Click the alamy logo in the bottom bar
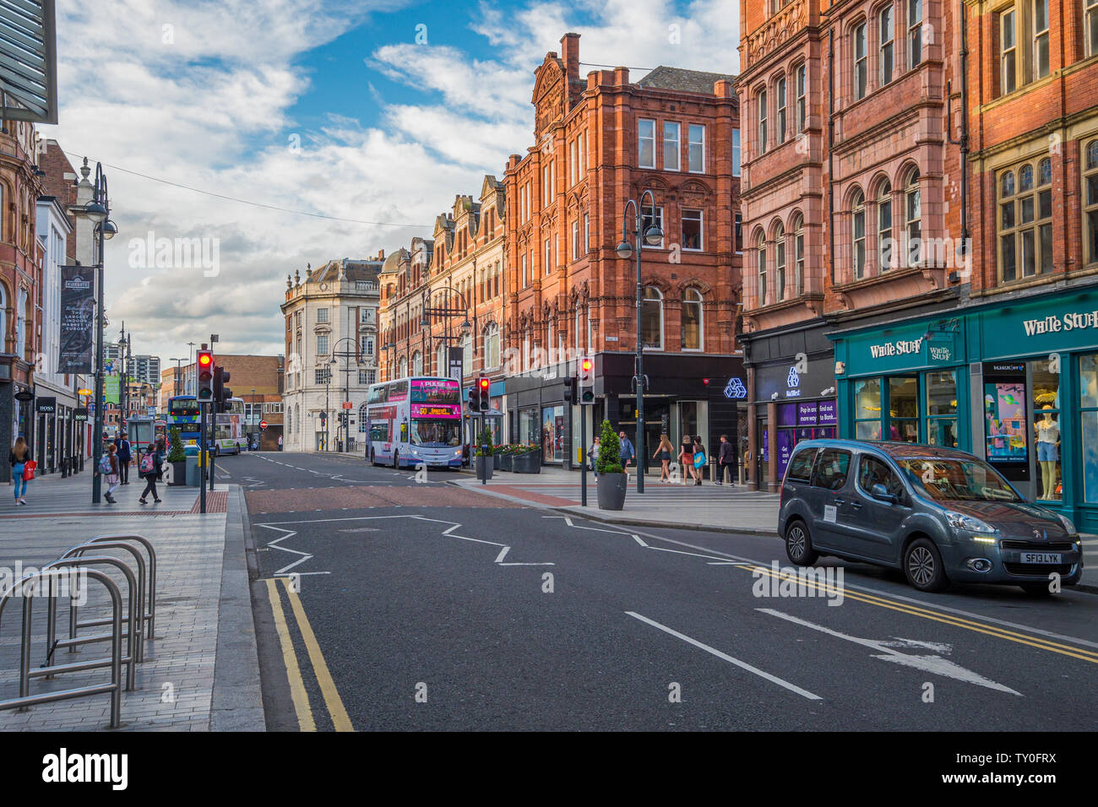Viewport: 1098px width, 807px height. (x=85, y=769)
